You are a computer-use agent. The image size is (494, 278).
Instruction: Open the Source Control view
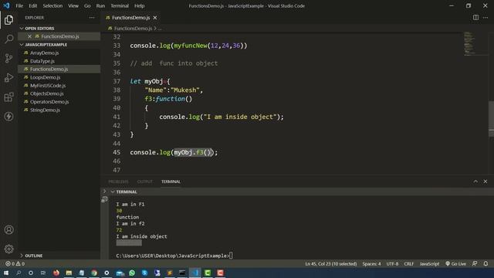(x=8, y=59)
